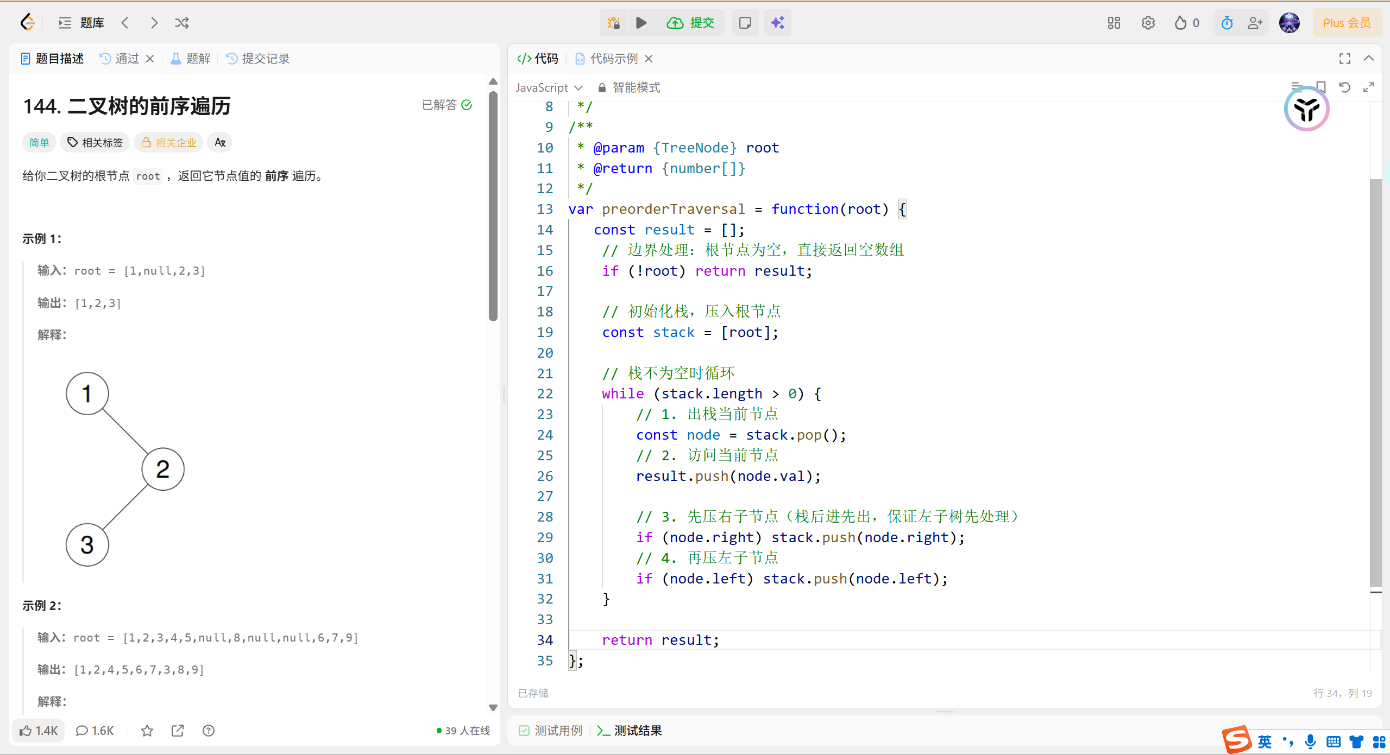Viewport: 1390px width, 755px height.
Task: Favorite the problem star icon
Action: tap(147, 731)
